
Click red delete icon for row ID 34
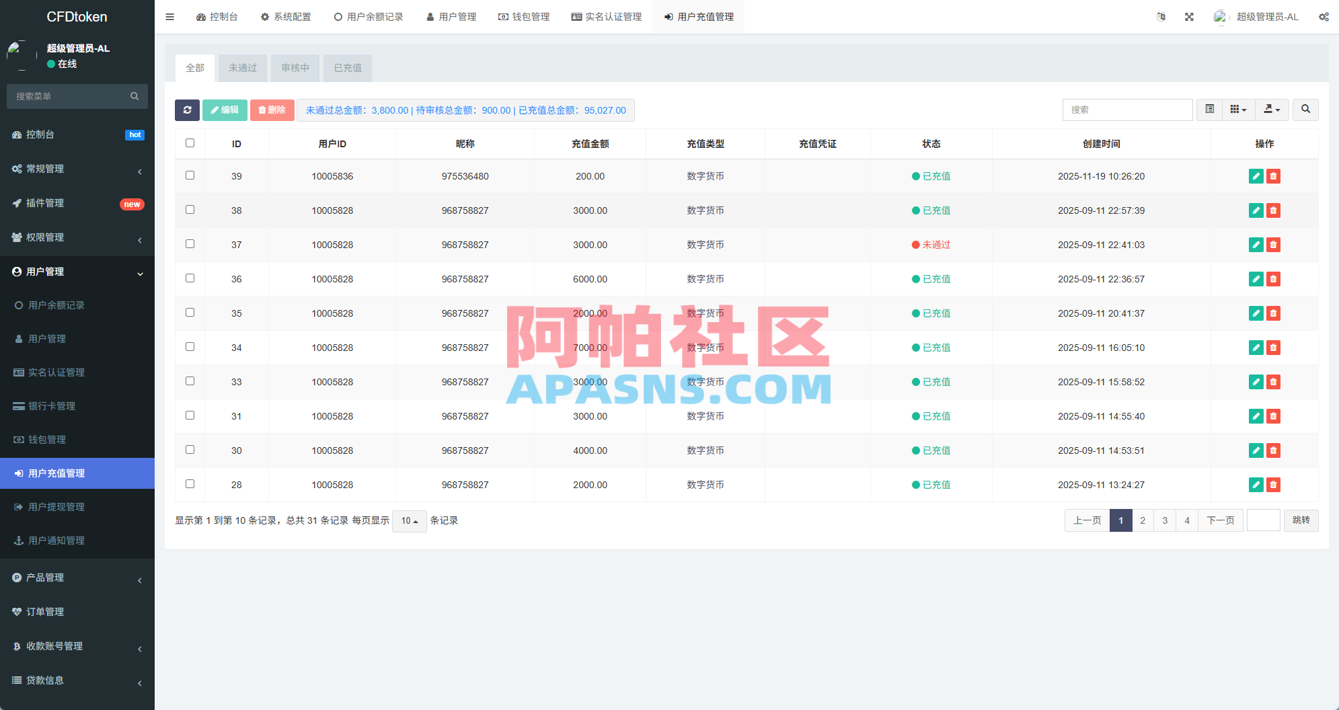point(1273,348)
